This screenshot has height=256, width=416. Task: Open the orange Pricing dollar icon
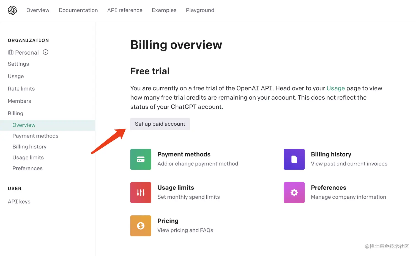point(141,226)
